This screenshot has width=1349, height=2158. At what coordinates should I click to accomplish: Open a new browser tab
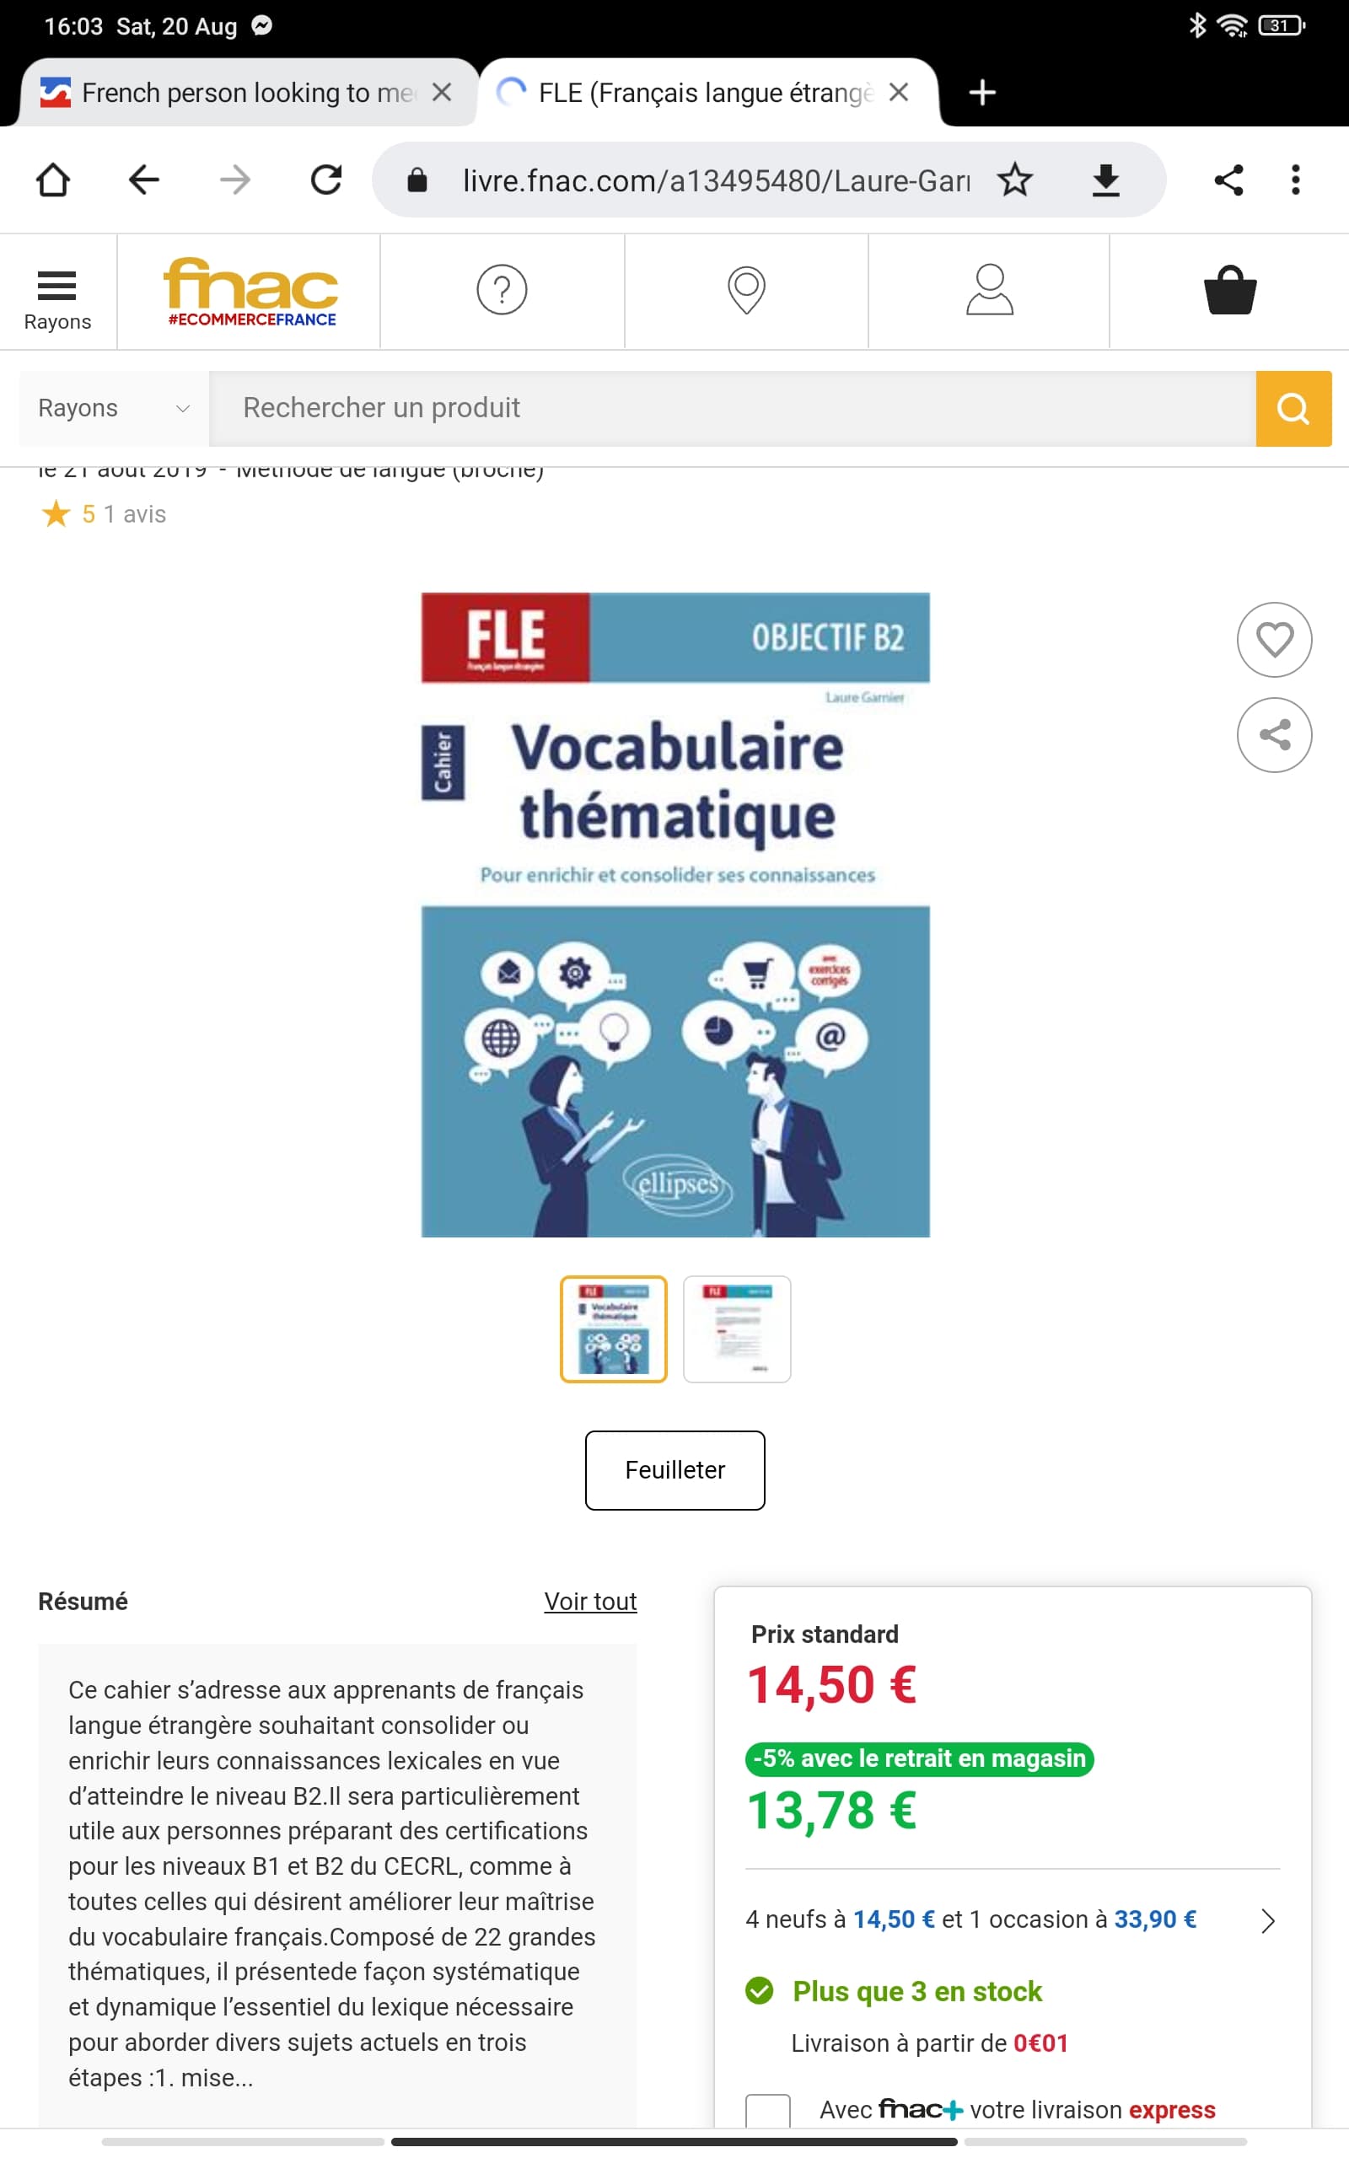[x=981, y=93]
